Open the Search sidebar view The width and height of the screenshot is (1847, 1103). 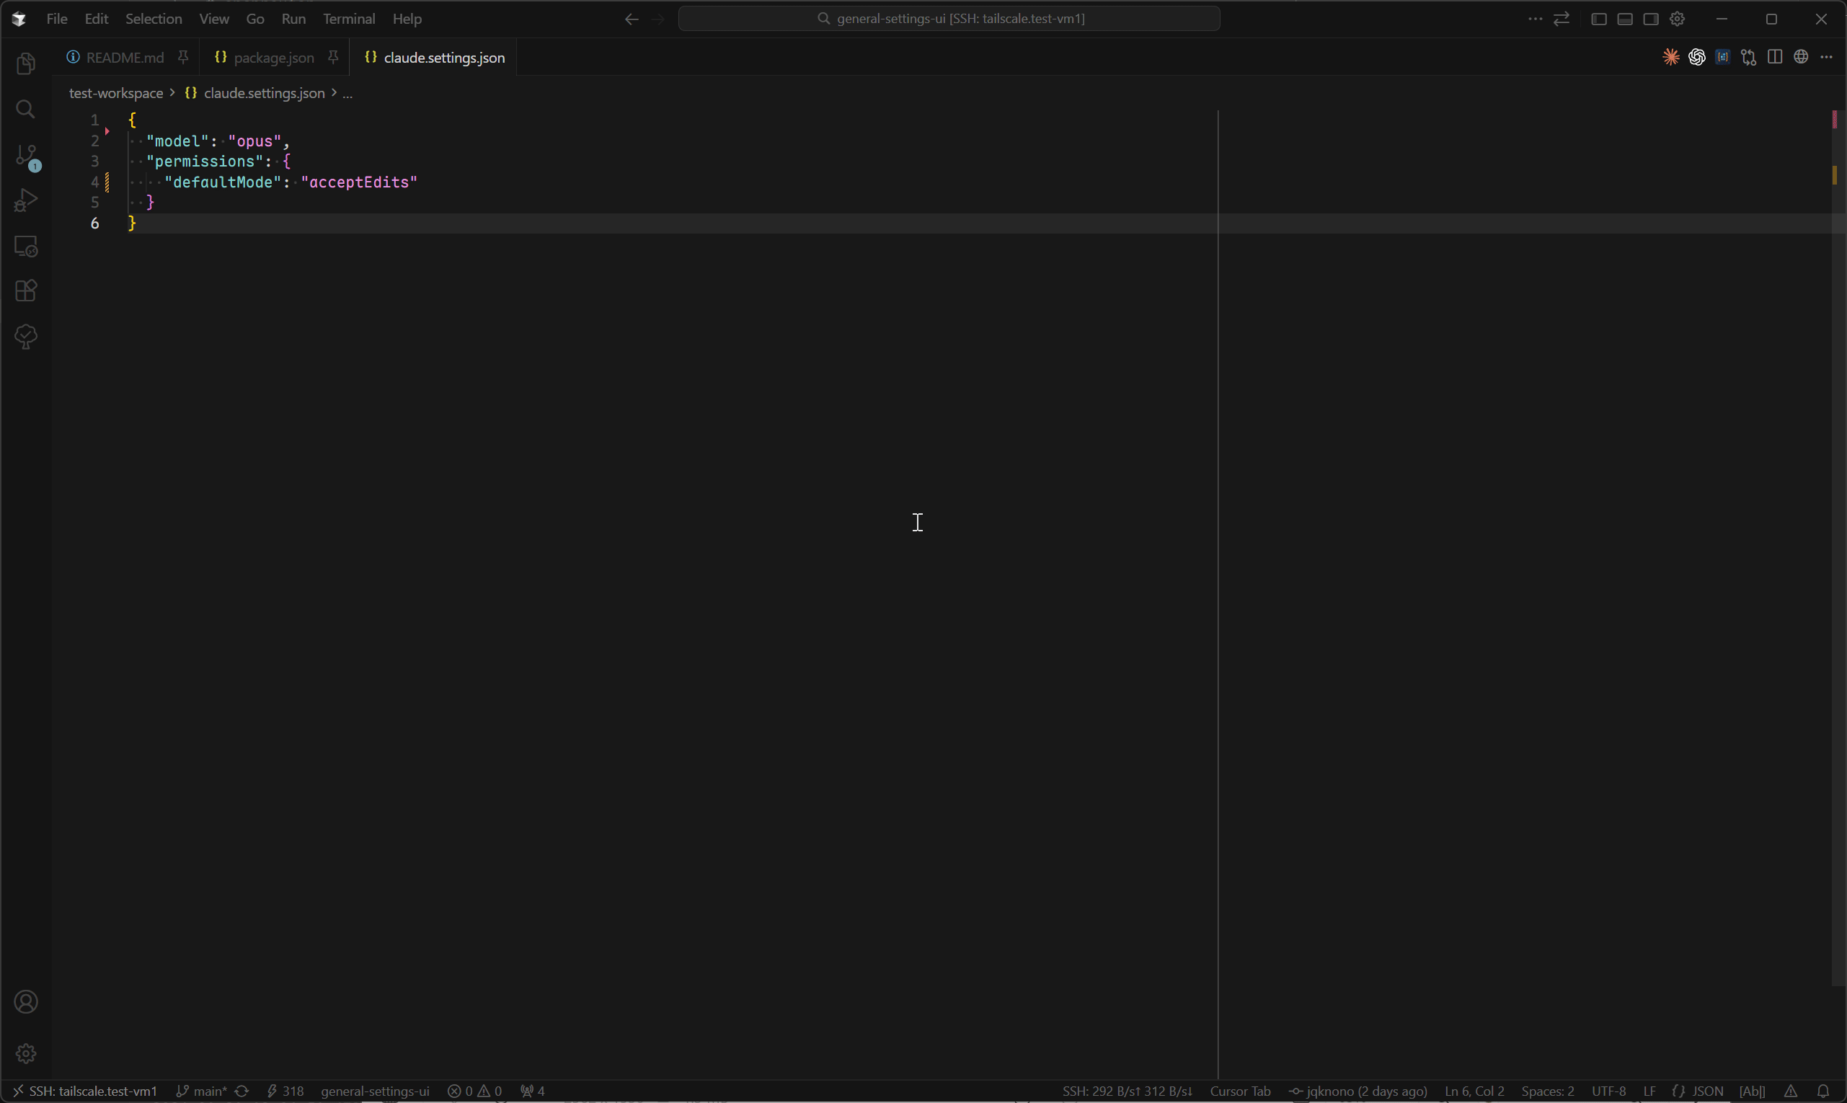[26, 110]
